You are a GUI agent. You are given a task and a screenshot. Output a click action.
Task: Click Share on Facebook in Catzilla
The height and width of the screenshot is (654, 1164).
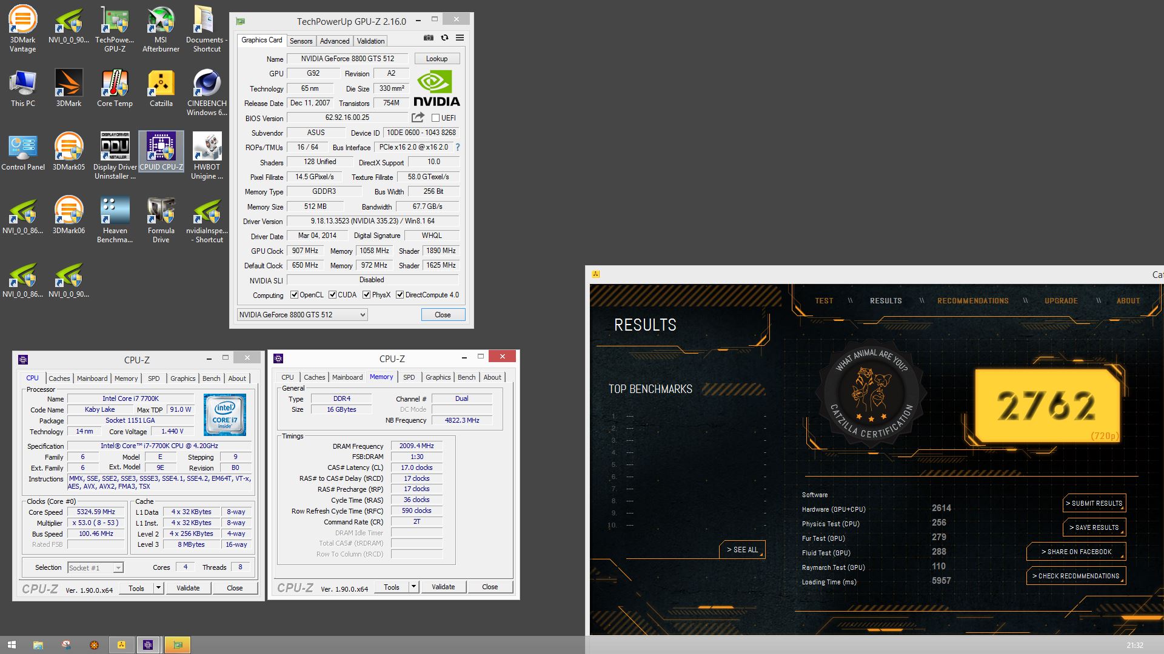point(1076,552)
